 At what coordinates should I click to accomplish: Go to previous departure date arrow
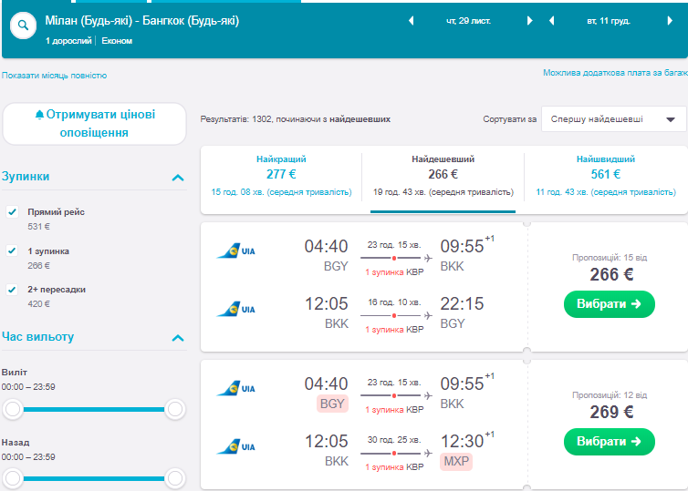click(x=411, y=20)
